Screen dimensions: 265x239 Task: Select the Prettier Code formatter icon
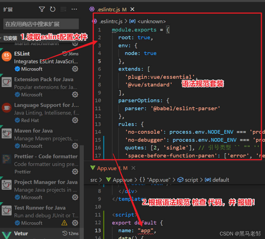click(x=7, y=159)
